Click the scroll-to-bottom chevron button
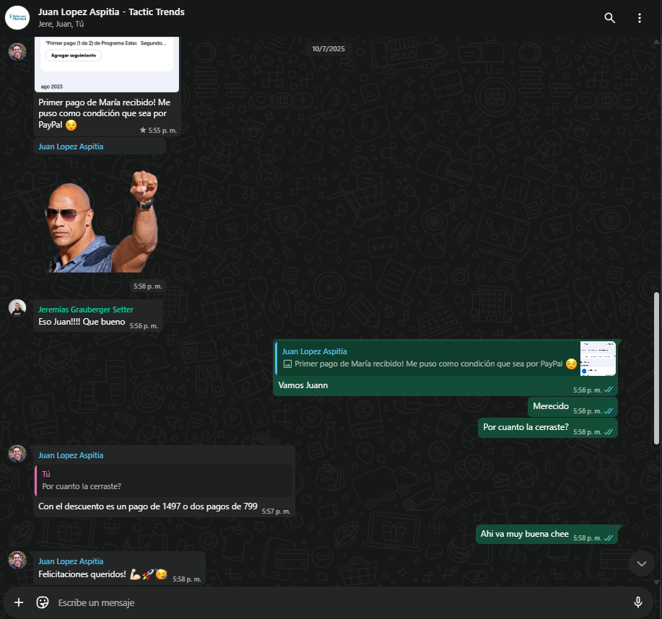The image size is (662, 619). tap(641, 563)
